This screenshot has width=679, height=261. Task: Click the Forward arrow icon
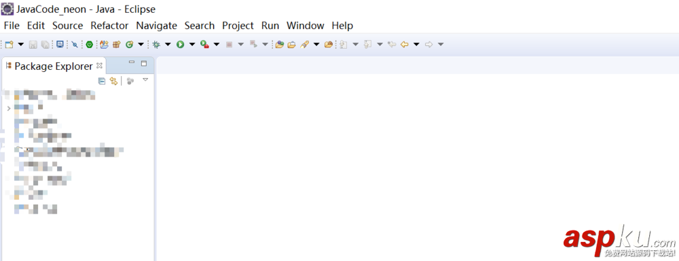pos(428,44)
